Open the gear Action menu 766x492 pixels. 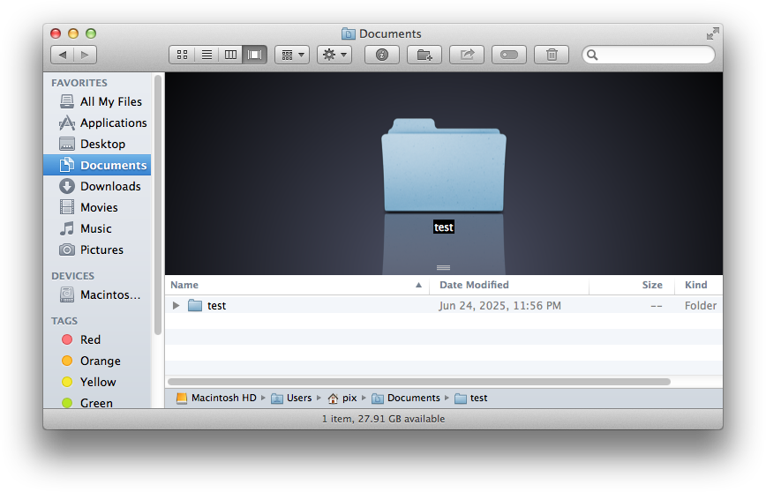(334, 55)
